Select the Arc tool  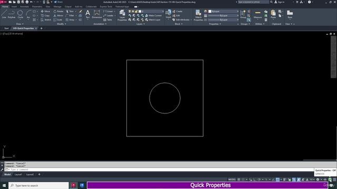[x=28, y=14]
